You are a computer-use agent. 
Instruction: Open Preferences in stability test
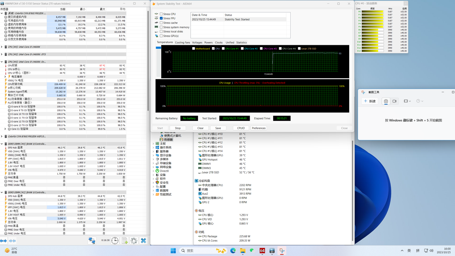(x=259, y=128)
